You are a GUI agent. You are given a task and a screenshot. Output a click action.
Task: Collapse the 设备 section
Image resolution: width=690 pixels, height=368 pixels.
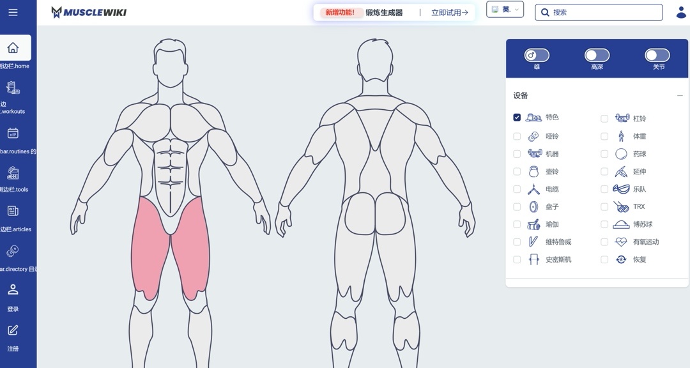point(680,96)
